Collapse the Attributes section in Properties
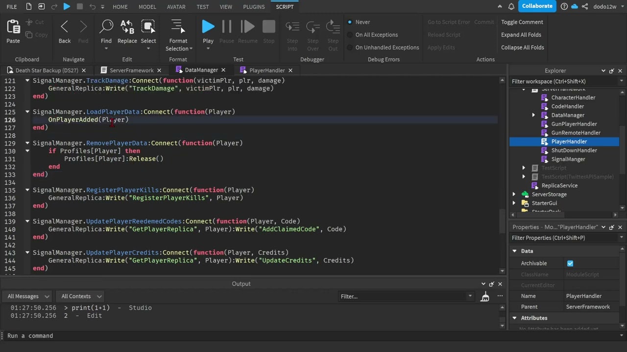 (514, 318)
